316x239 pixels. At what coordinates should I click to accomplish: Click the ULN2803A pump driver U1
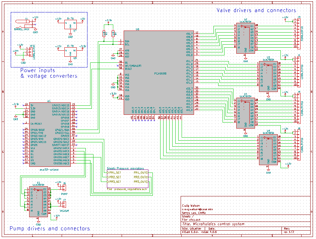38,200
